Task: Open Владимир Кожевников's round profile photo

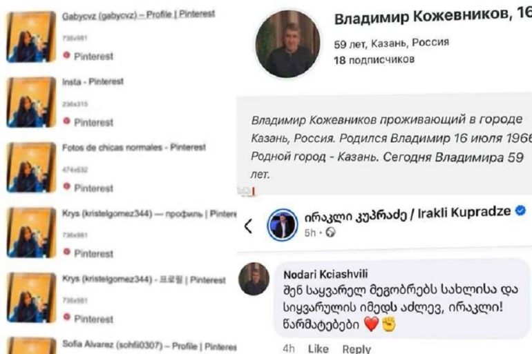Action: (287, 43)
